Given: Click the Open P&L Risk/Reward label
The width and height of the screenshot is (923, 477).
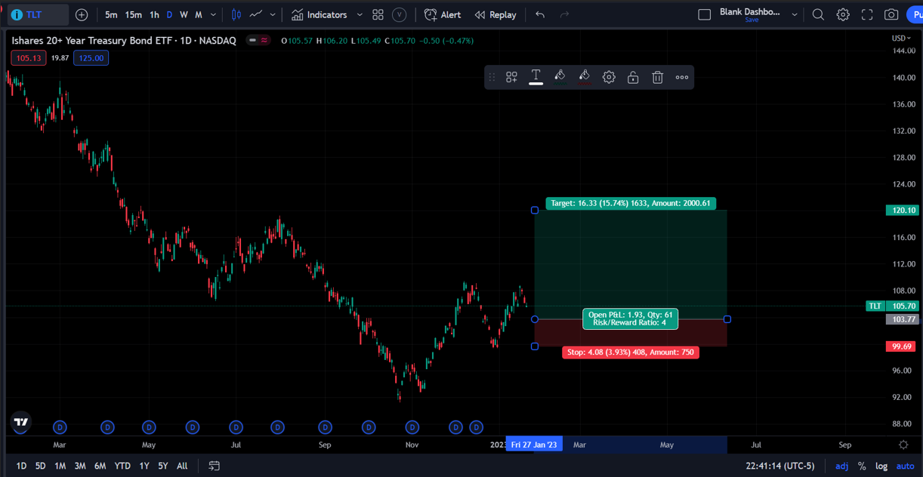Looking at the screenshot, I should (630, 319).
